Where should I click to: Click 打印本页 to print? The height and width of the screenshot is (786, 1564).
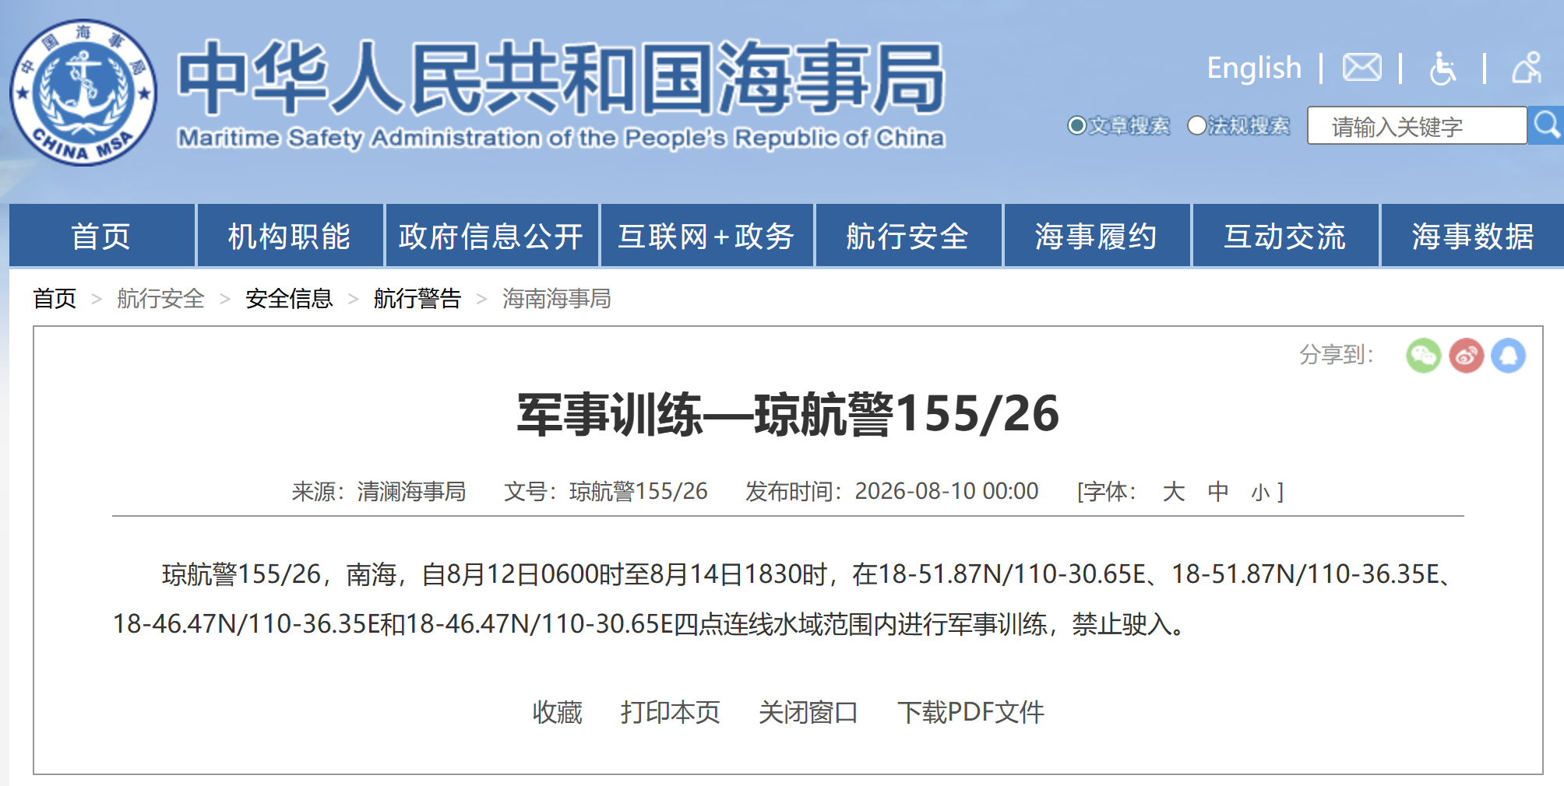point(671,712)
